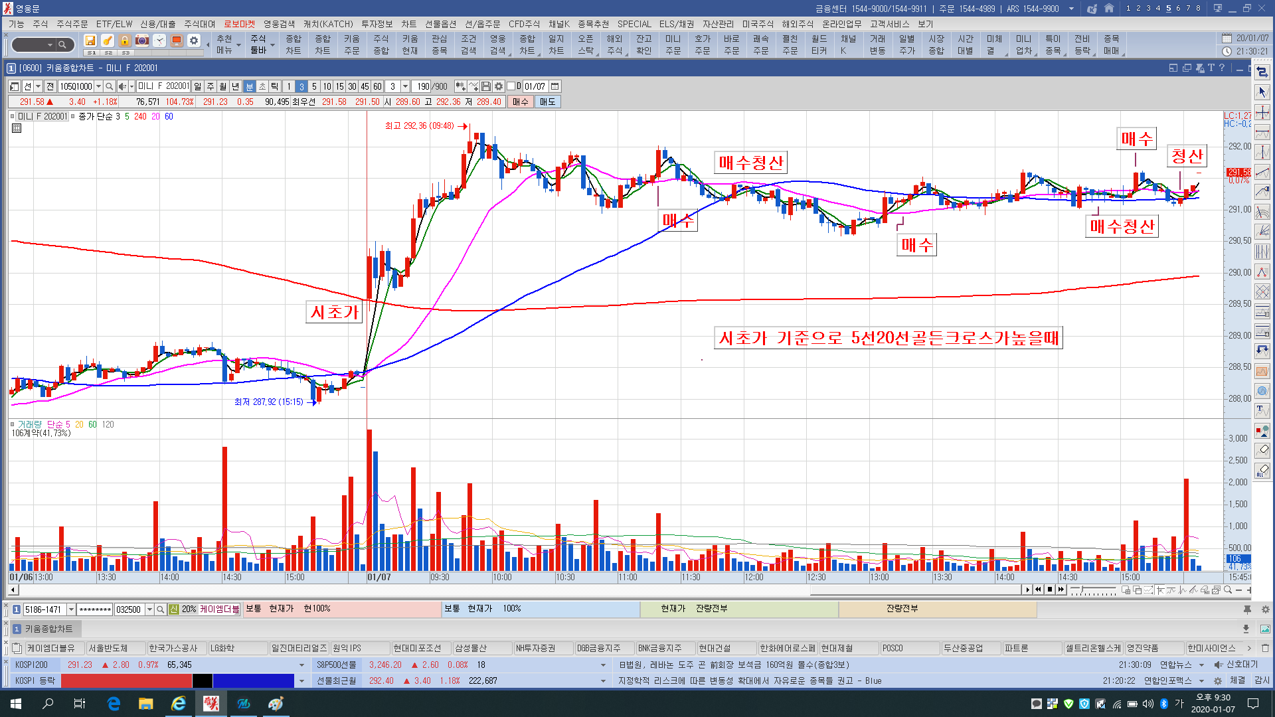Click the magnifier search icon beside code 105Q1000
This screenshot has width=1275, height=717.
coord(110,86)
